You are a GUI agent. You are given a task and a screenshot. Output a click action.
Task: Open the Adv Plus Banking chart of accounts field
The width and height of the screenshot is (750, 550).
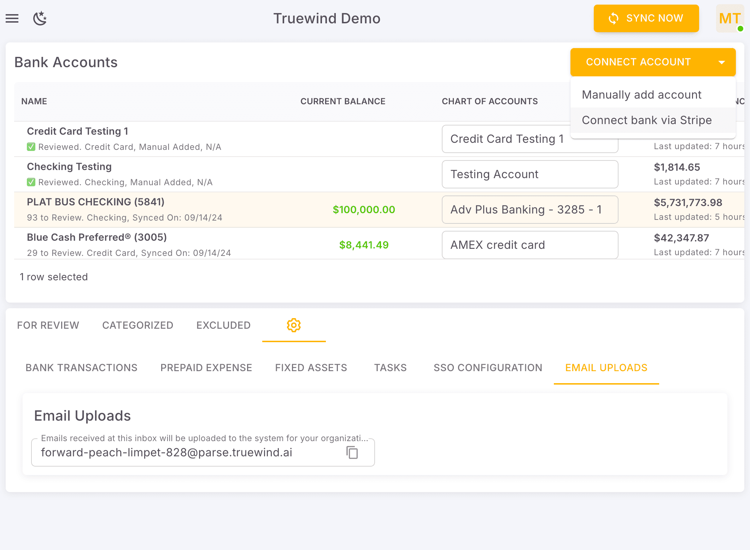529,209
